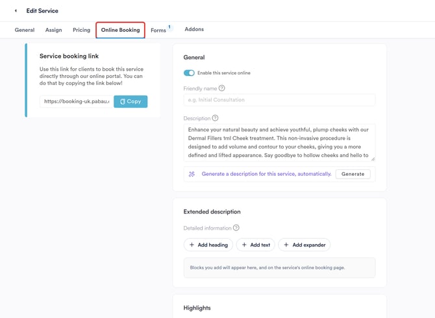Viewport: 435px width, 318px height.
Task: Open the Friendly name help tooltip icon
Action: (x=221, y=88)
